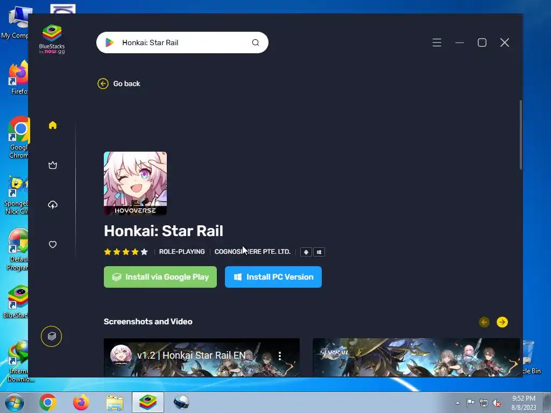Open the Windows Start menu
The width and height of the screenshot is (551, 413).
click(15, 402)
